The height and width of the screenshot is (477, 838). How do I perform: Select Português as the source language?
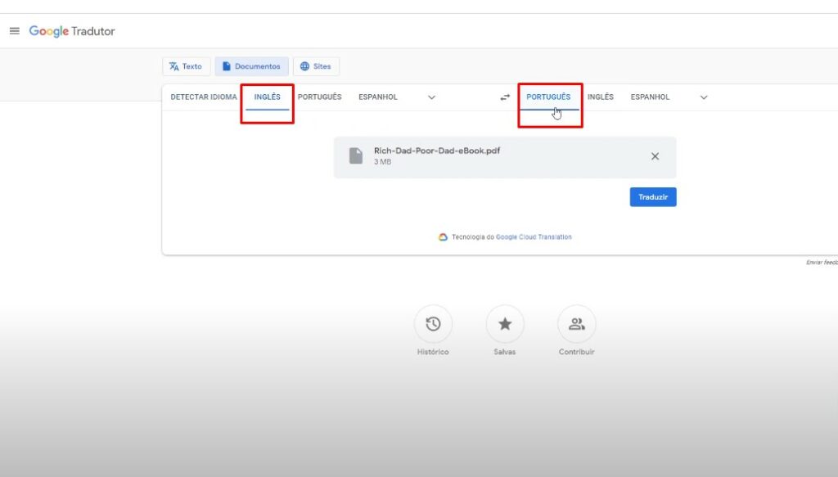click(320, 97)
